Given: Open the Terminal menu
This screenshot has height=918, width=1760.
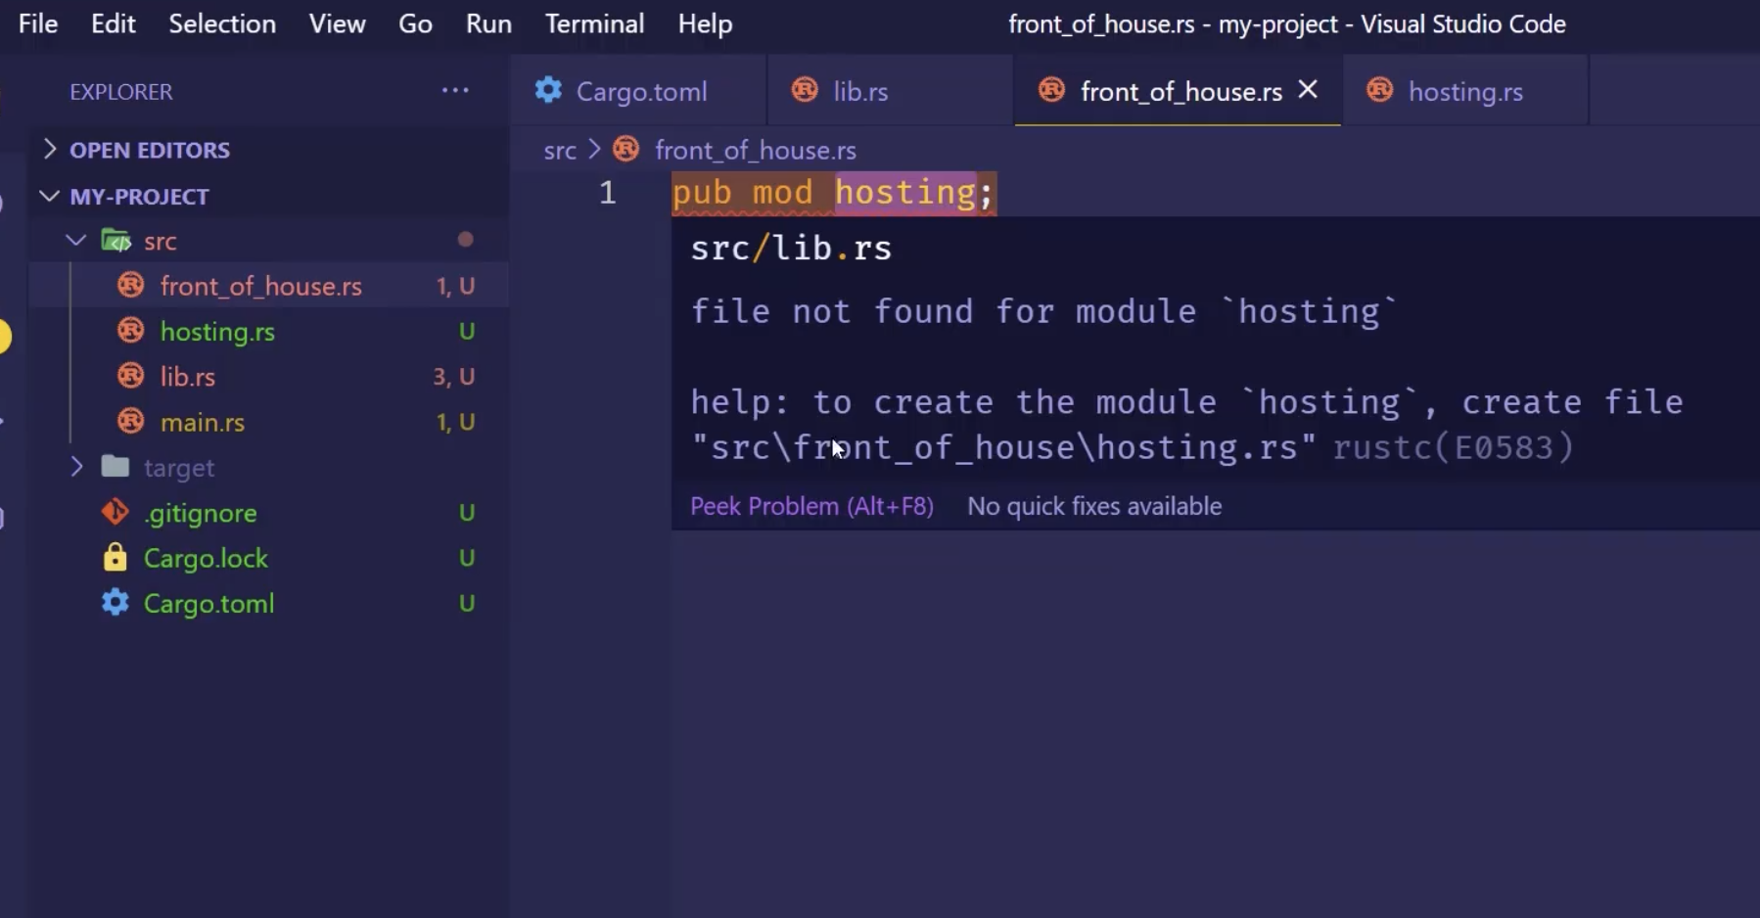Looking at the screenshot, I should [x=594, y=23].
